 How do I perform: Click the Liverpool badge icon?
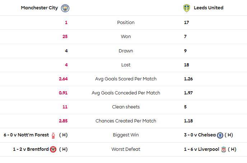pos(224,149)
